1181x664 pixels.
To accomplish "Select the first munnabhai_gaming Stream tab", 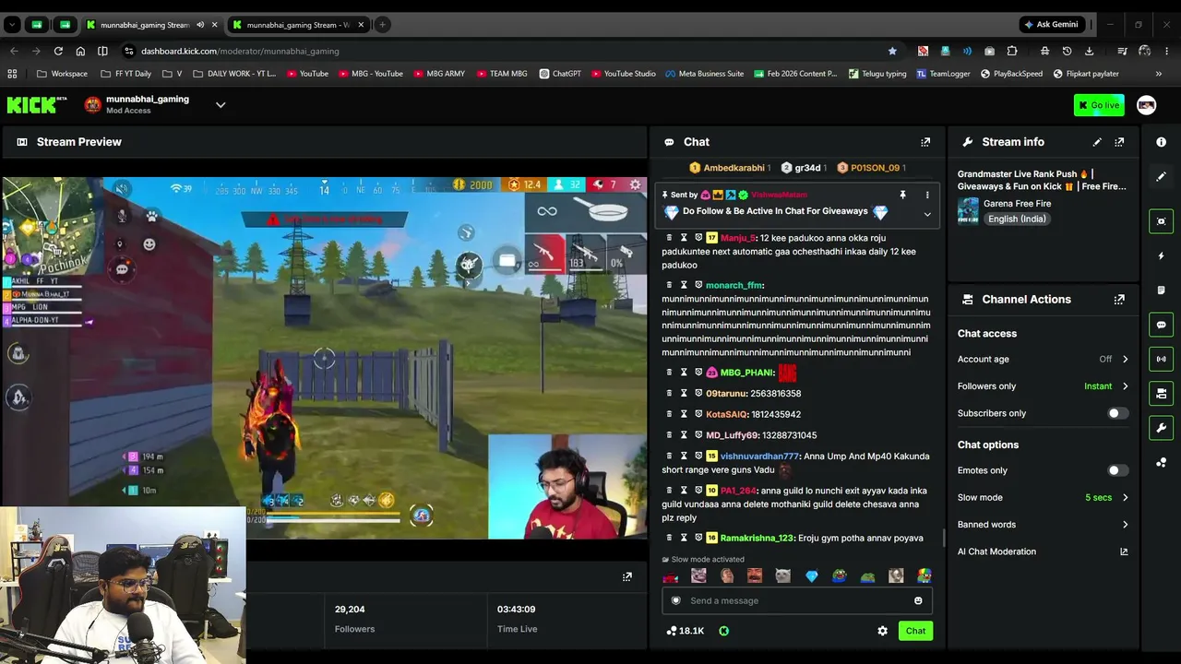I will point(152,25).
